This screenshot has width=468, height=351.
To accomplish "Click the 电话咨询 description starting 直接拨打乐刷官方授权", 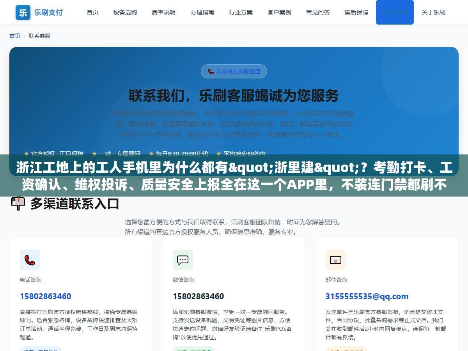I will tap(79, 324).
